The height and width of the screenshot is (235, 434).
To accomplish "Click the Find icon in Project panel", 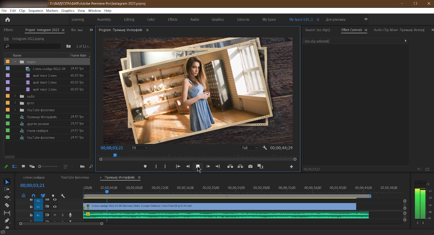I will pyautogui.click(x=91, y=167).
